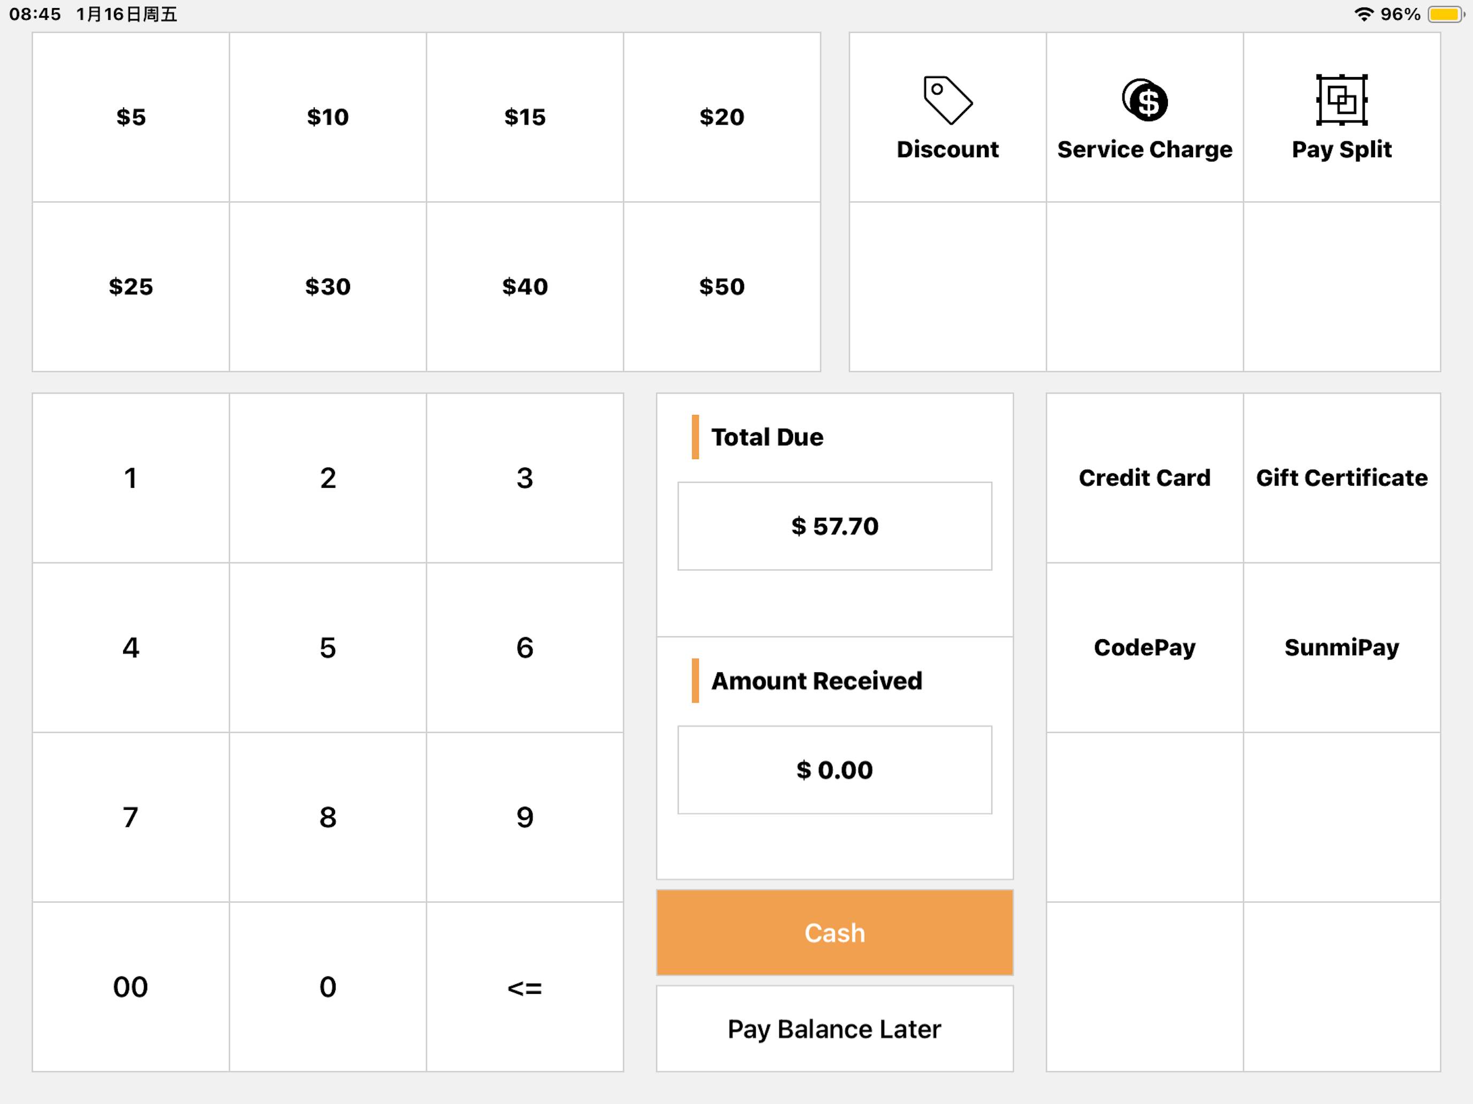Select CodePay payment option
Viewport: 1473px width, 1104px height.
coord(1145,648)
